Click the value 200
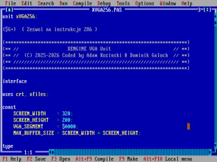The width and height of the screenshot is (217, 162). click(66, 120)
